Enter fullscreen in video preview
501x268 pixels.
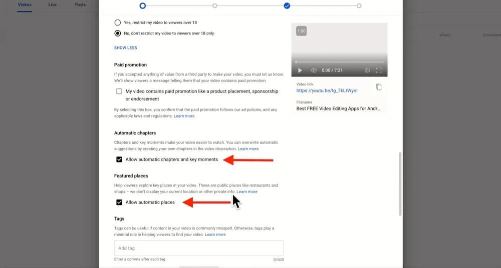click(379, 70)
